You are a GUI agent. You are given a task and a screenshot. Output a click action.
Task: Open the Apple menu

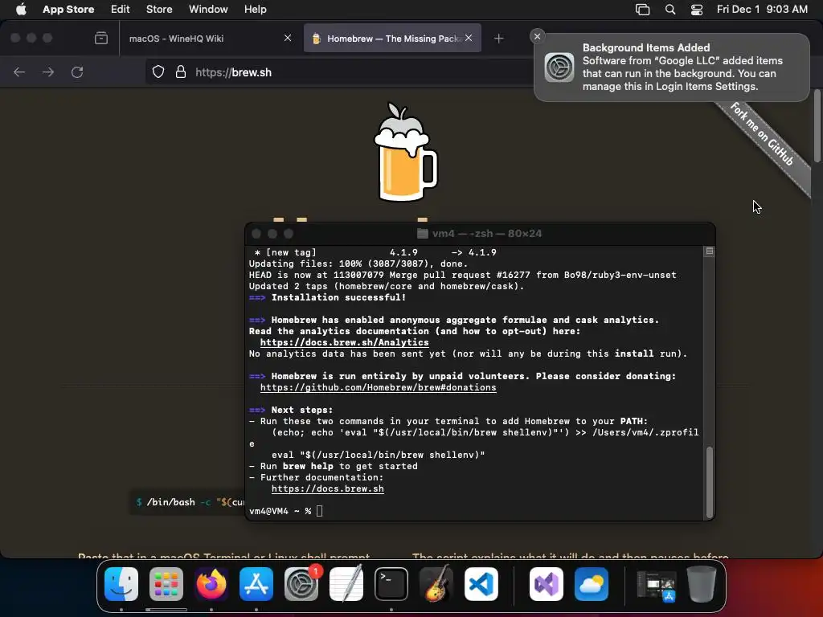(x=21, y=9)
